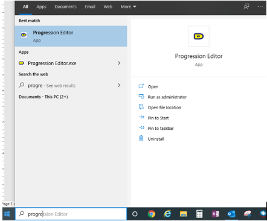Switch to the Apps tab
Viewport: 267px width, 221px height.
pos(41,7)
